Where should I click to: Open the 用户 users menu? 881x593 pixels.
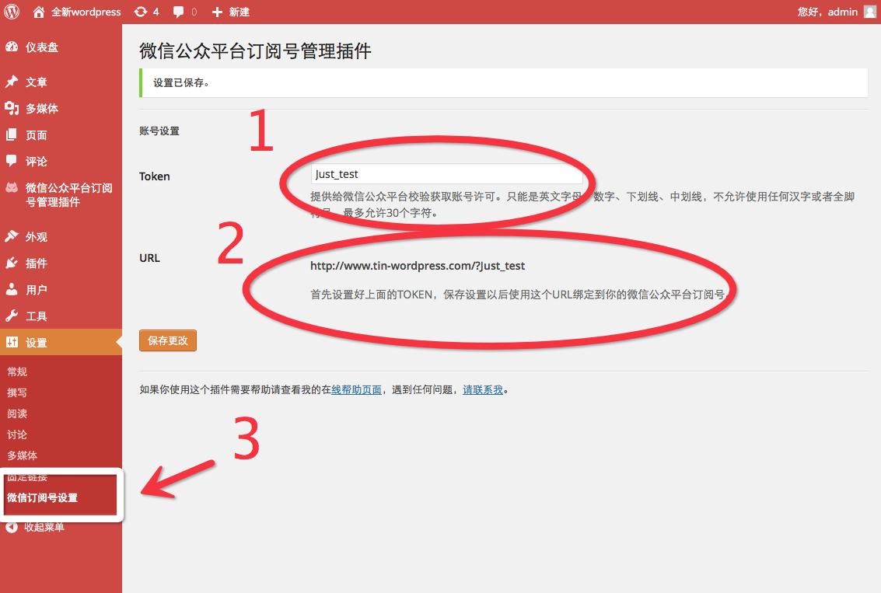37,290
